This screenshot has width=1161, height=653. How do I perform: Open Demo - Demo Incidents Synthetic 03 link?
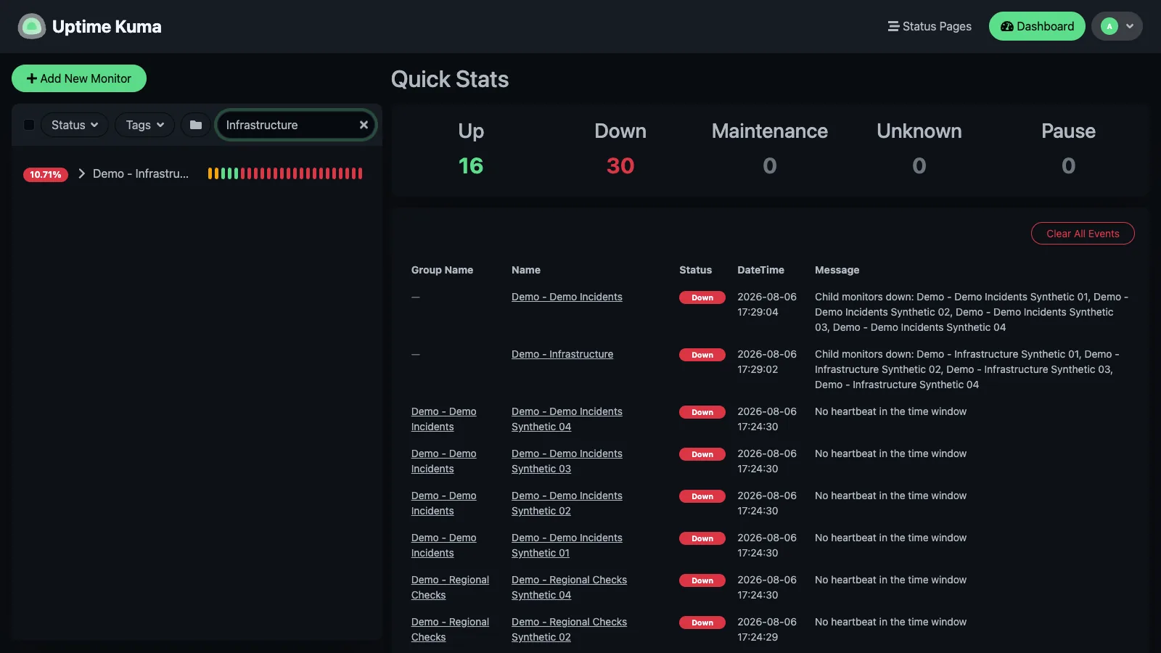[567, 461]
